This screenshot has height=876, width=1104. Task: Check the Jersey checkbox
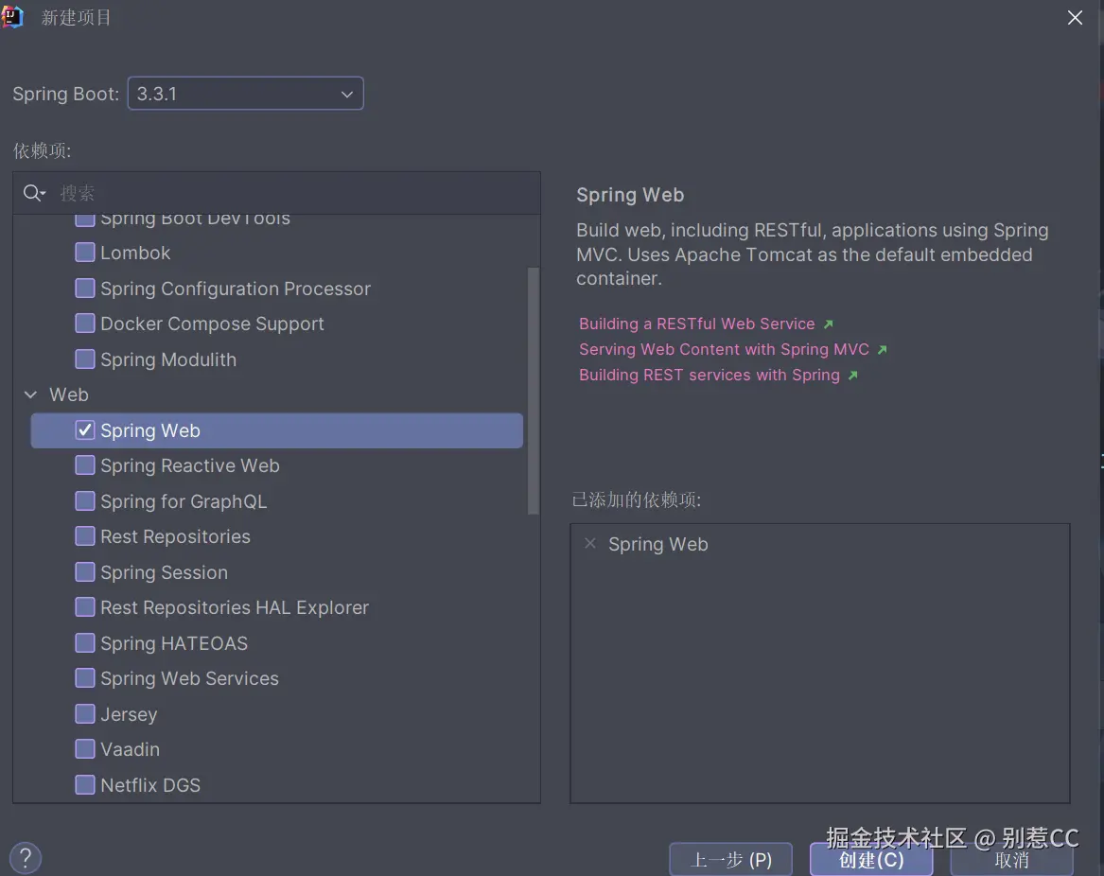[x=84, y=714]
